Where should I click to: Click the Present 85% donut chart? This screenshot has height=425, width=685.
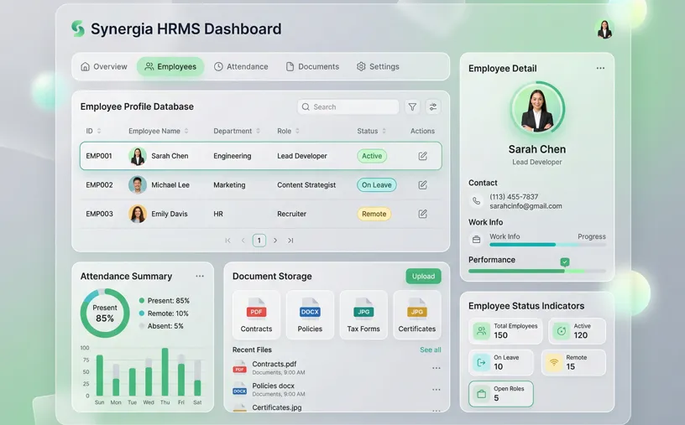(105, 313)
